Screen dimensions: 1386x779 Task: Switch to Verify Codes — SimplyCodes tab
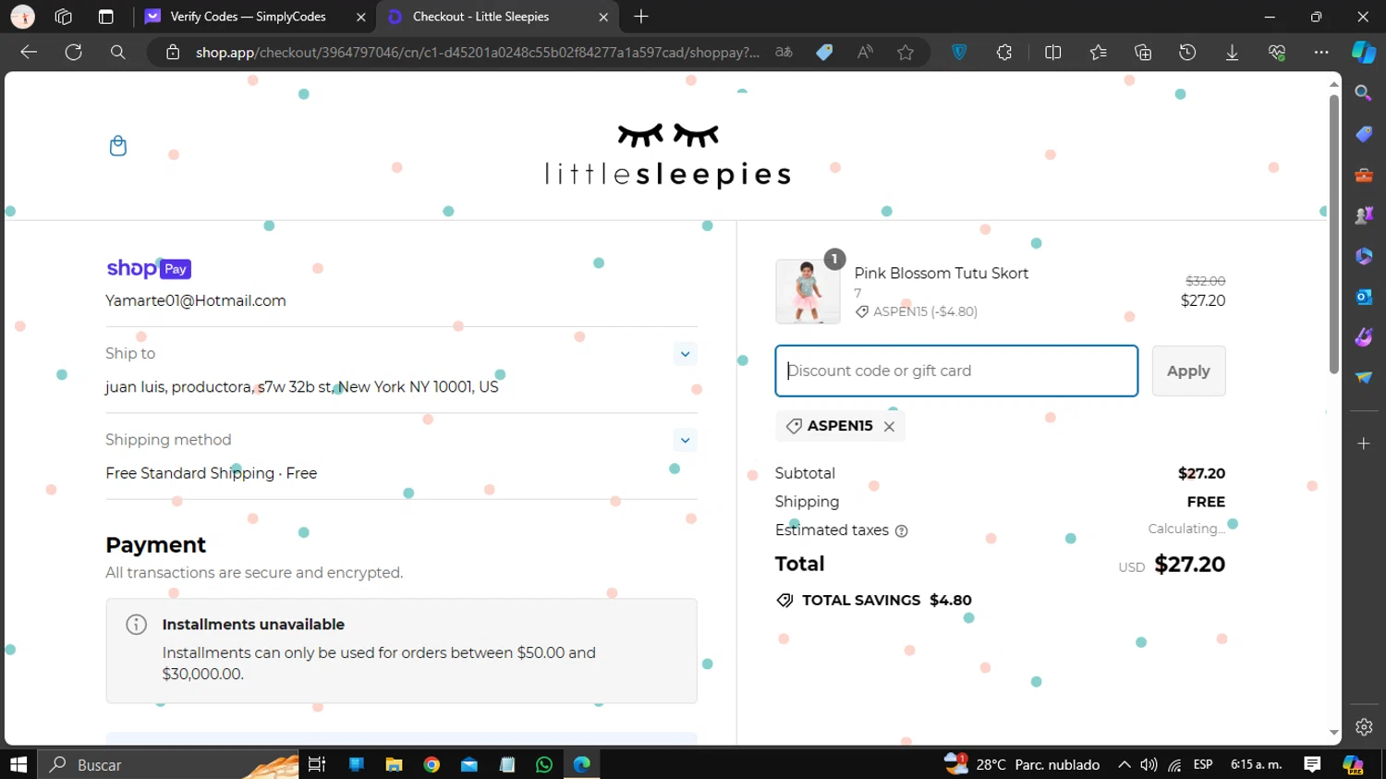tap(247, 17)
